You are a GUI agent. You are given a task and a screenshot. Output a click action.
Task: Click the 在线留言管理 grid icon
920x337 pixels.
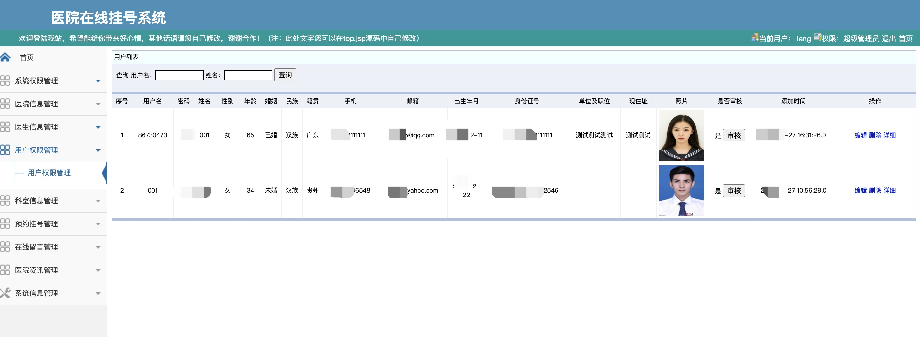[5, 247]
